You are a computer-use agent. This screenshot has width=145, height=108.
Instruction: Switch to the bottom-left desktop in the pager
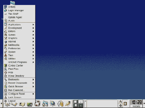(x=75, y=105)
